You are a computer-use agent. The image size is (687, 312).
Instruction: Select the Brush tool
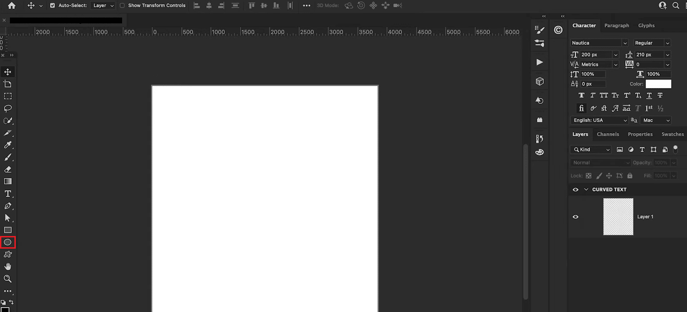pyautogui.click(x=8, y=157)
